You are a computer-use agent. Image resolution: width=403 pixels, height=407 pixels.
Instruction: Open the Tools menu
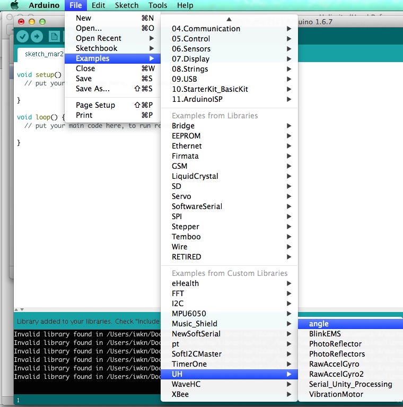pos(157,5)
